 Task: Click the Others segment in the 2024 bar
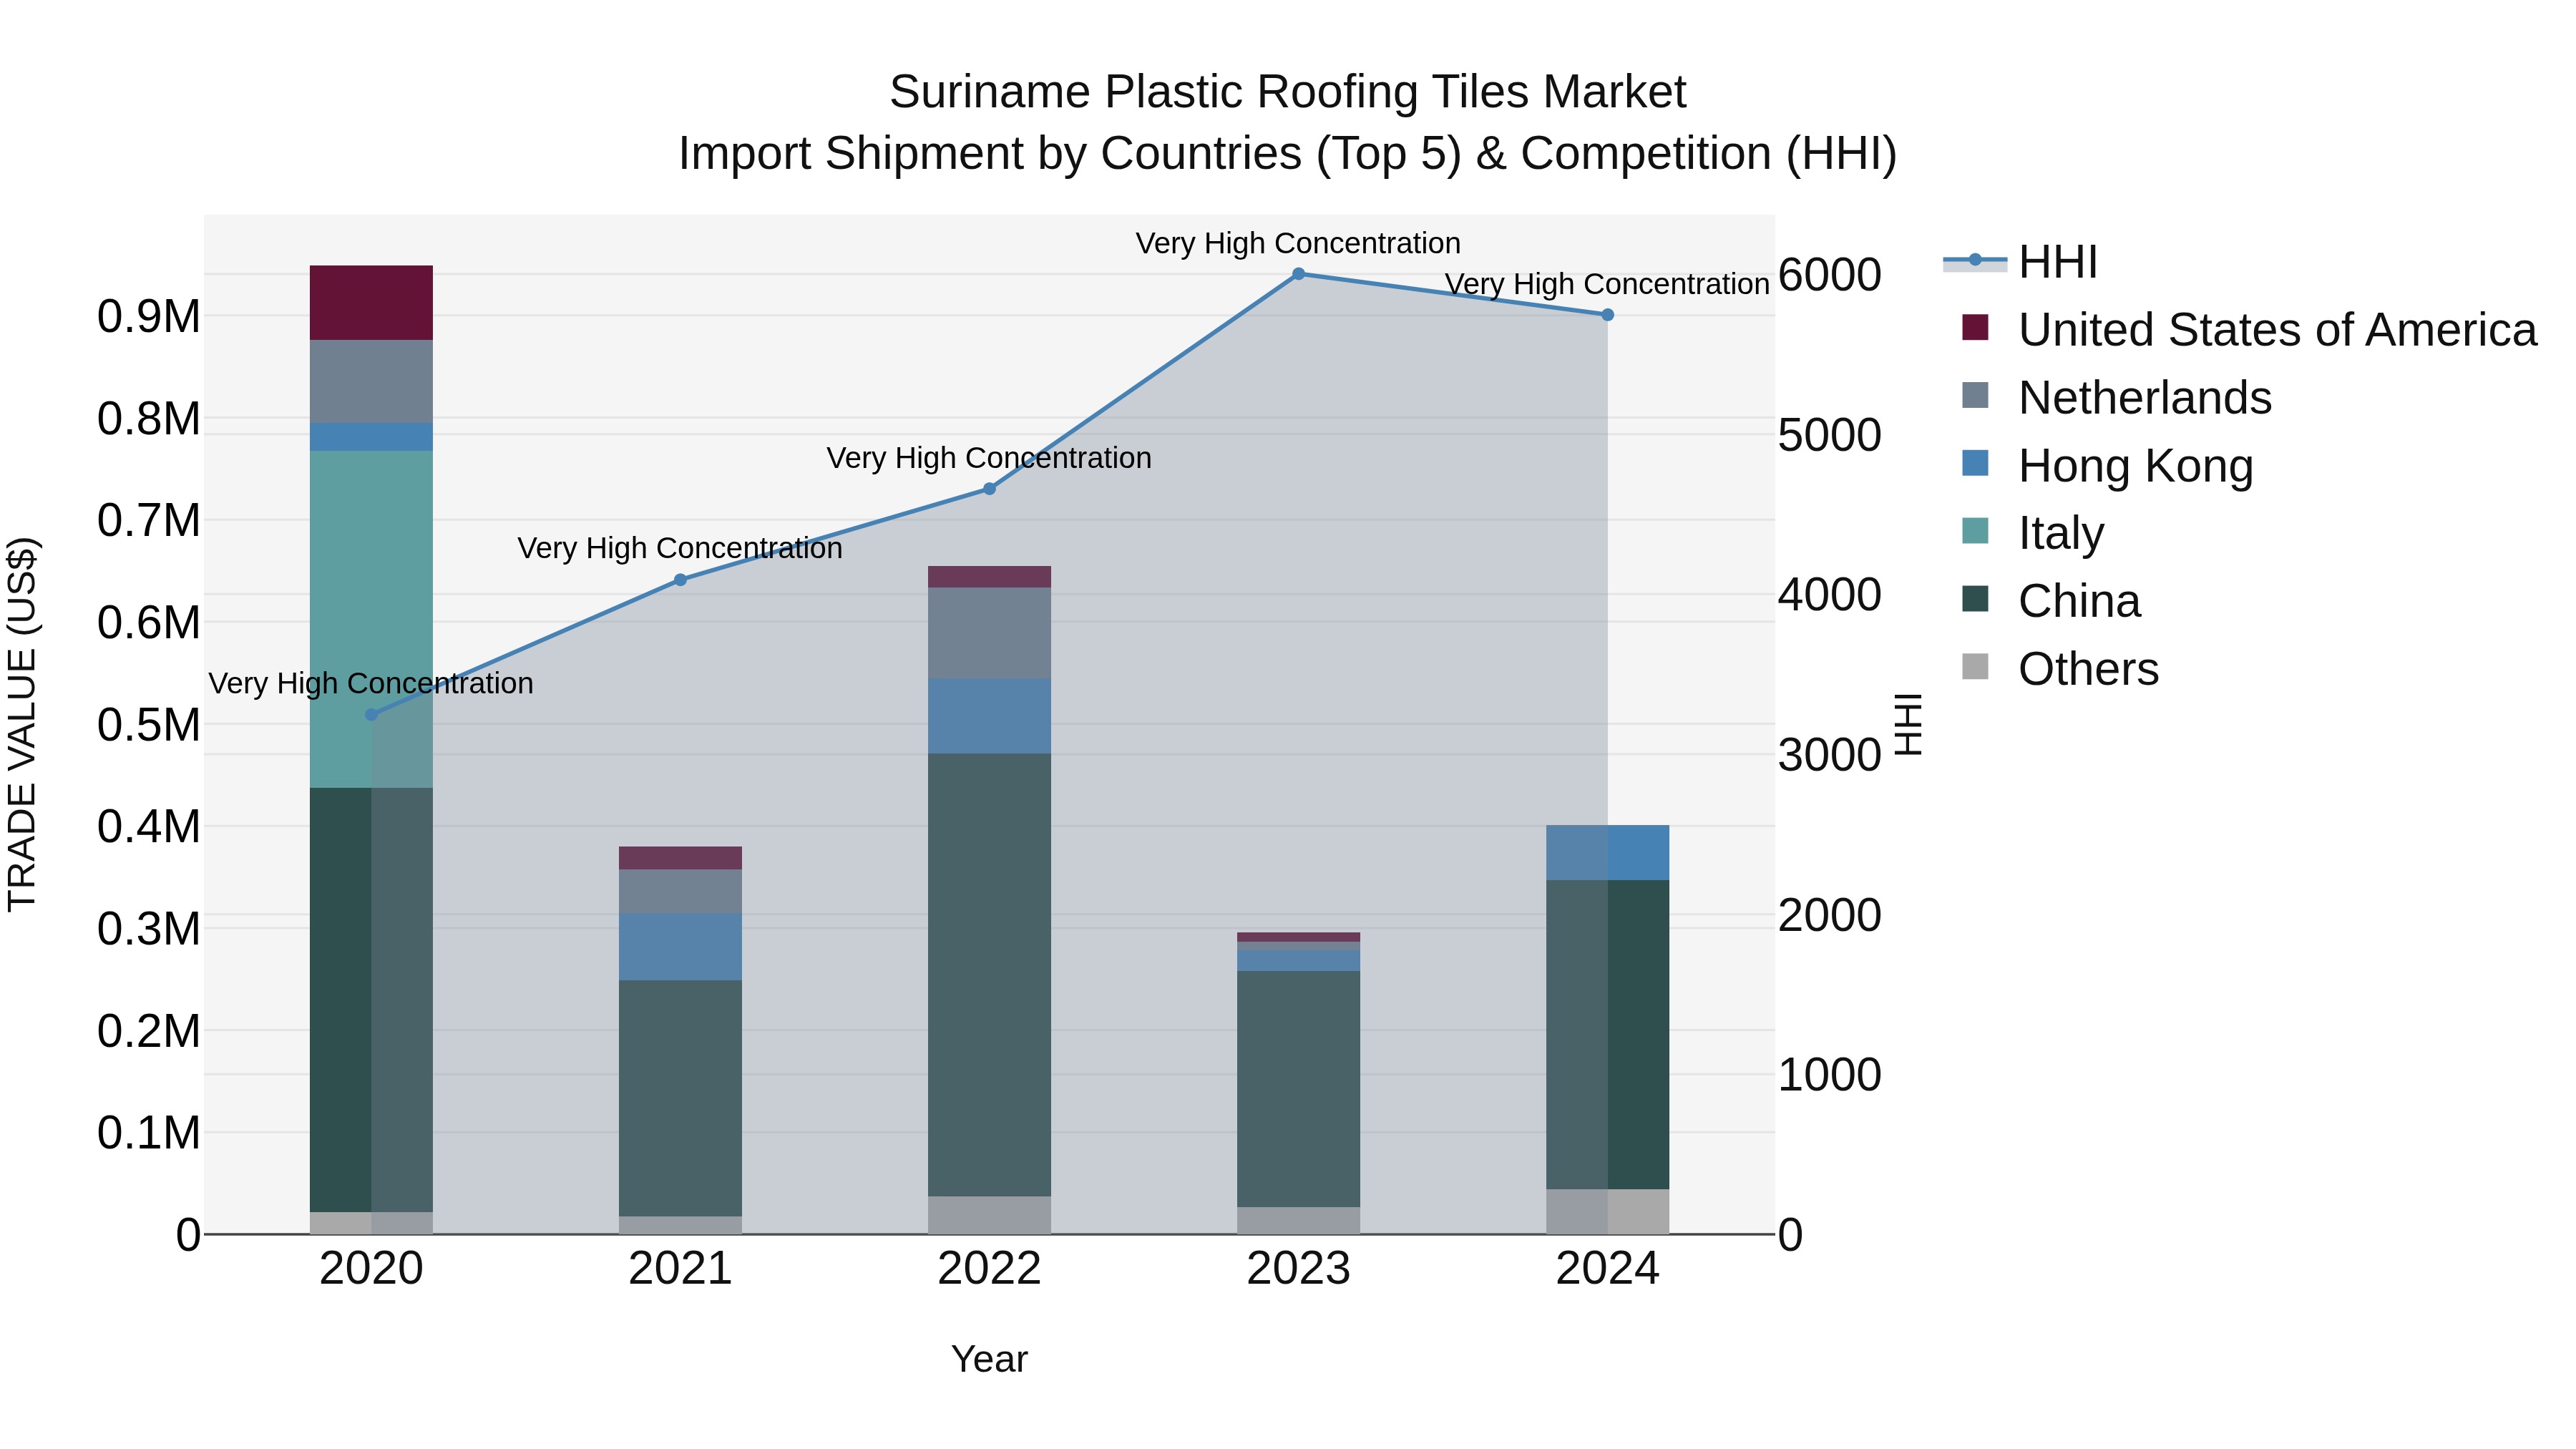1607,1211
